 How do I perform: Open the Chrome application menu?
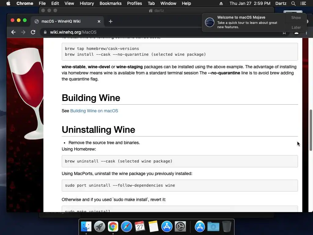pos(25,3)
